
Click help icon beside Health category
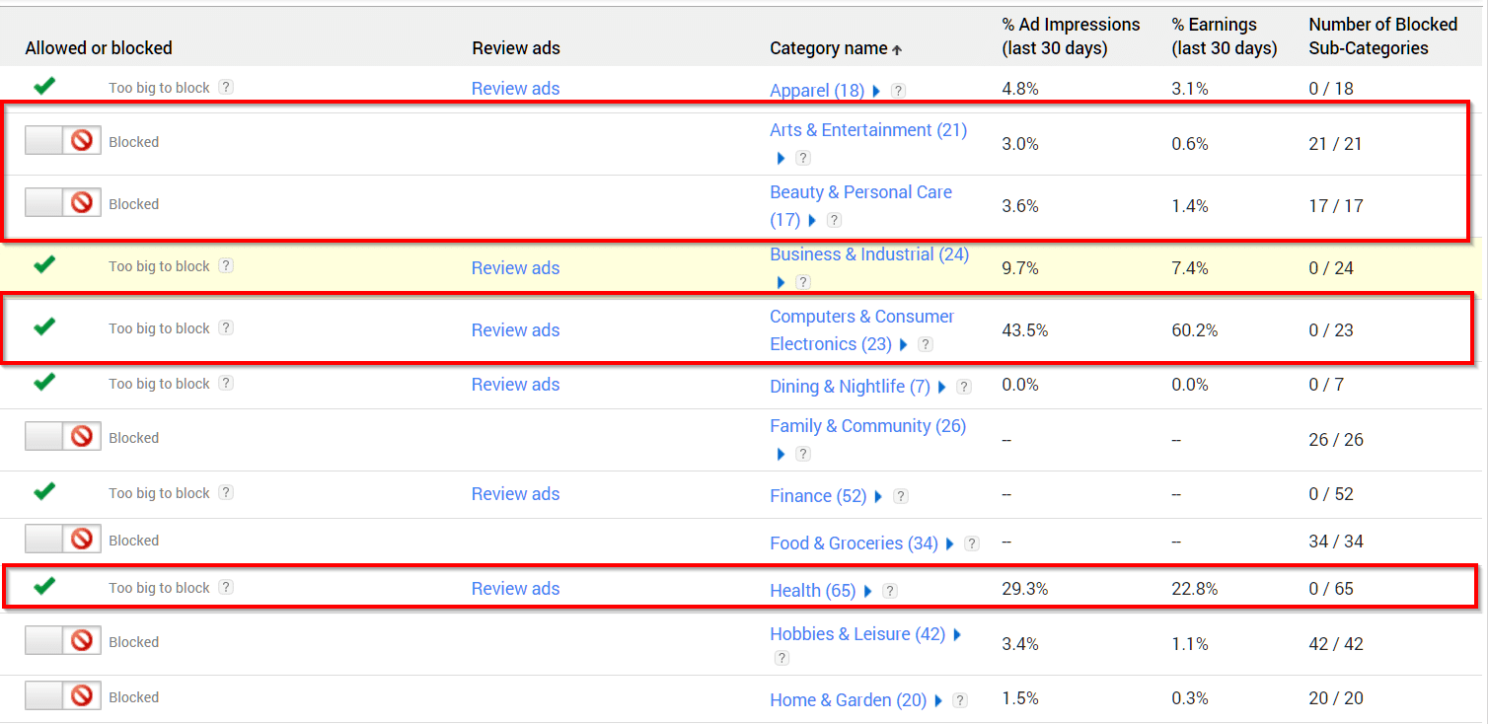(x=889, y=591)
